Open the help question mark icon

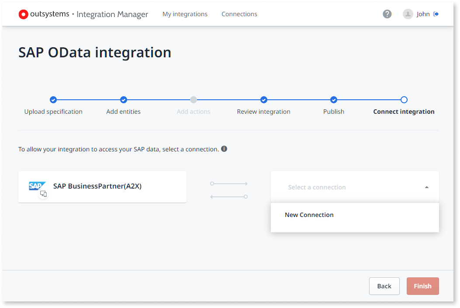pos(387,14)
